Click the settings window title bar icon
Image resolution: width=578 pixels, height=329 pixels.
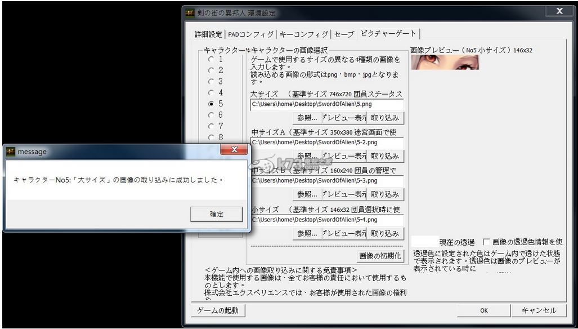pyautogui.click(x=190, y=12)
